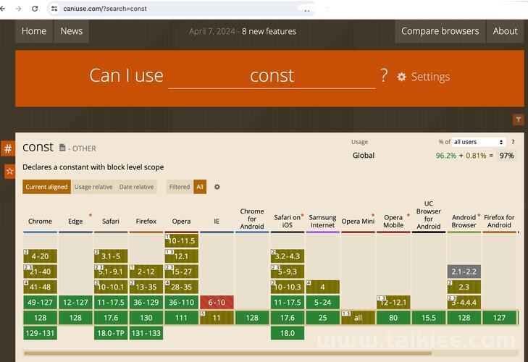Select Opera Mini all cell
The image size is (528, 362).
358,318
